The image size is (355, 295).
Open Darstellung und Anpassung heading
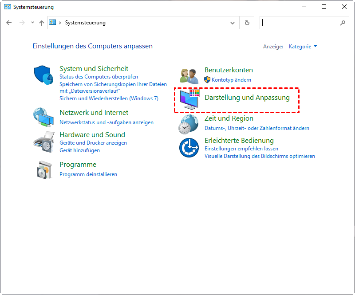[247, 97]
